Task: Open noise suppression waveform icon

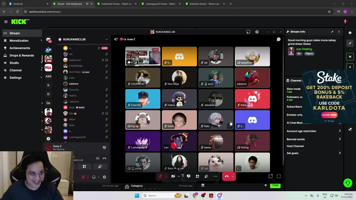Action: point(98,158)
